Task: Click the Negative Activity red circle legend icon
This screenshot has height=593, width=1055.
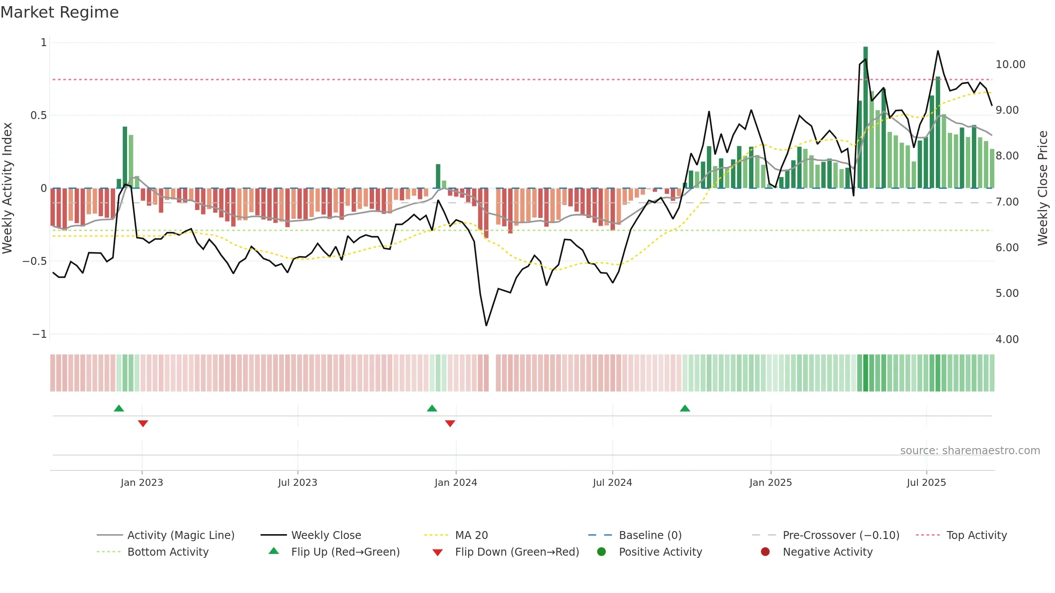Action: coord(765,551)
